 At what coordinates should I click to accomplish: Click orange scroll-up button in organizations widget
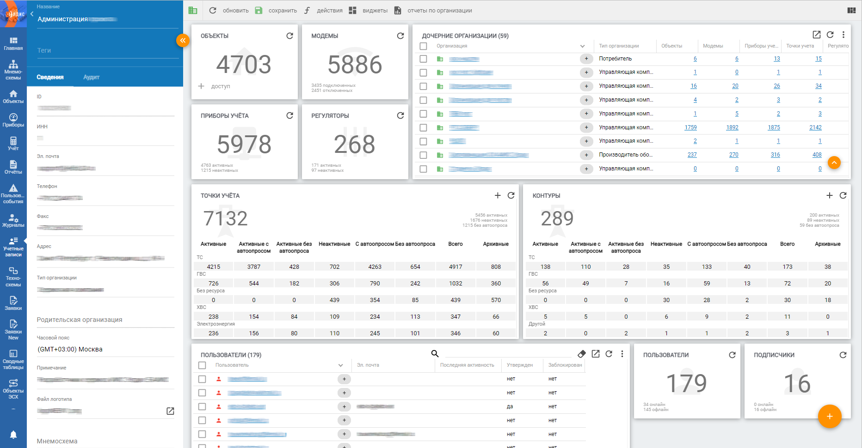(834, 163)
